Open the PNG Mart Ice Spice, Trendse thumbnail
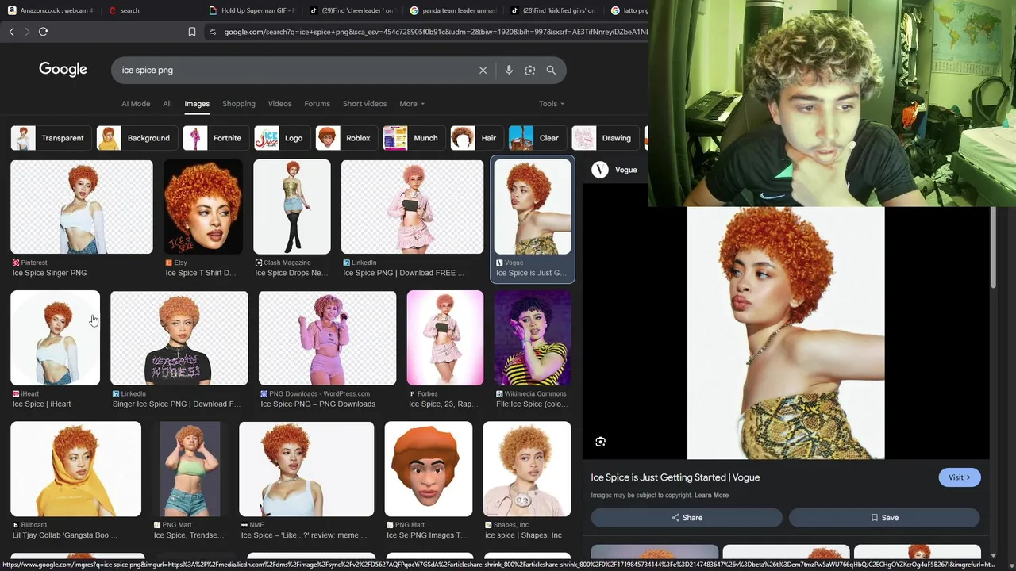 point(190,469)
